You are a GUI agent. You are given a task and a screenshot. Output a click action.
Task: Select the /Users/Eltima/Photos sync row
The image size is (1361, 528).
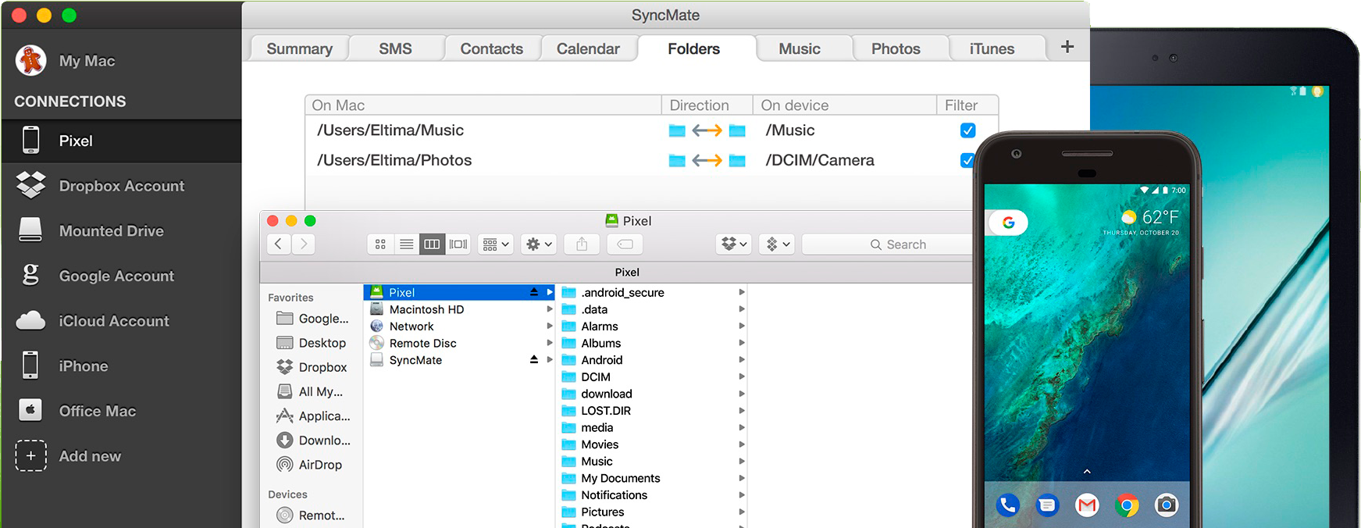point(640,160)
